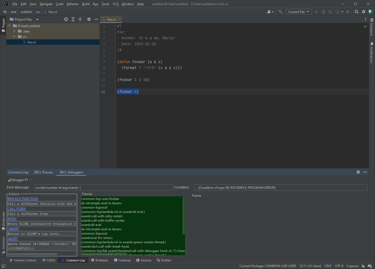
Task: Click the RETRY restart link
Action: (12, 219)
